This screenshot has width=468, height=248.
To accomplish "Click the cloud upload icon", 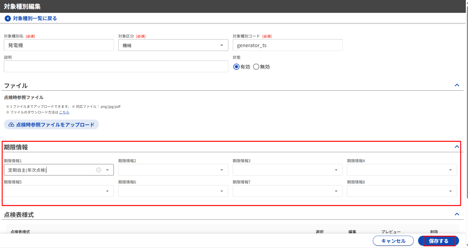I will tap(11, 125).
